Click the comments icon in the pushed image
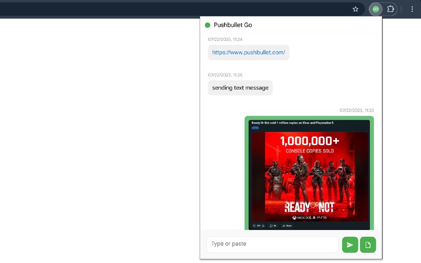421x263 pixels. (x=273, y=226)
